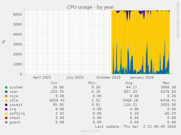
Task: Click the 'irq' legend label
Action: 13,109
